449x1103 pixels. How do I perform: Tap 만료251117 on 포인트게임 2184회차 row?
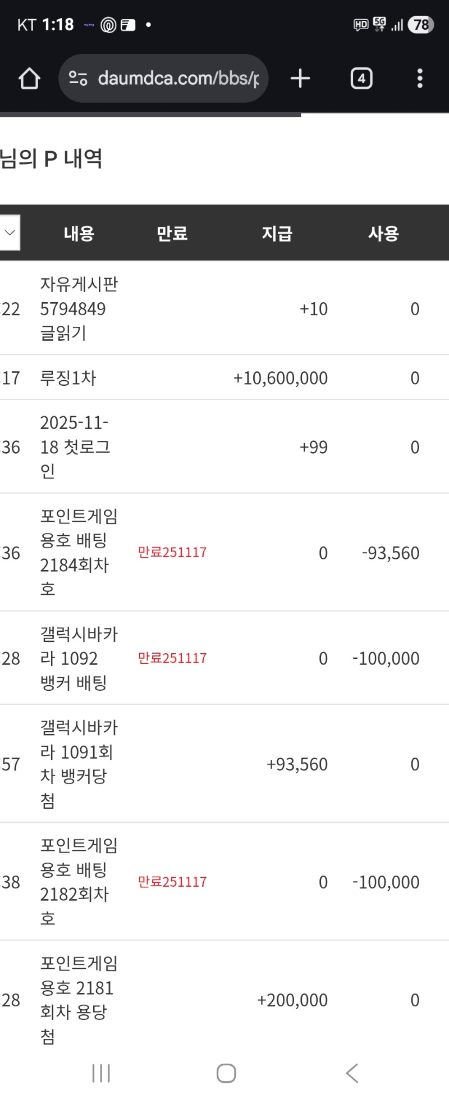172,553
